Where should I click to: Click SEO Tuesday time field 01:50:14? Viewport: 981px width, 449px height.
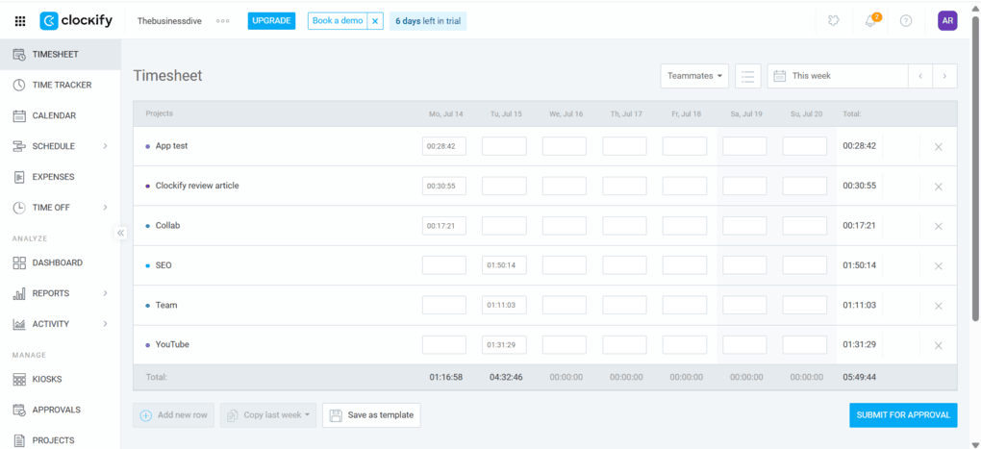point(504,265)
